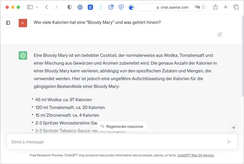Image resolution: width=244 pixels, height=164 pixels.
Task: Jump to bottom with down arrow
Action: coord(234,127)
